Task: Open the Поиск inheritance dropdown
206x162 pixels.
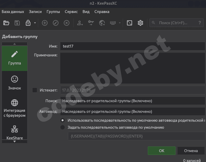Action: [x=132, y=101]
